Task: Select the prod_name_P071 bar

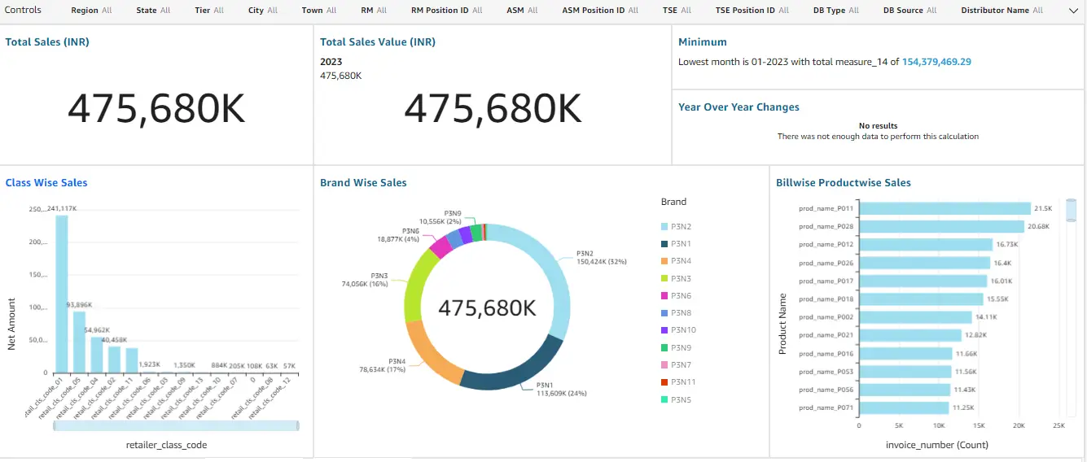Action: coord(905,408)
